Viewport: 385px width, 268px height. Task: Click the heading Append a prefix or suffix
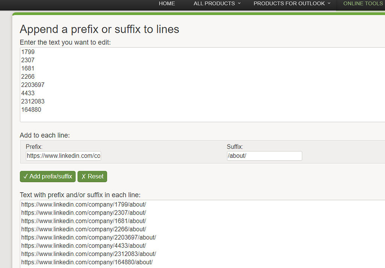tap(99, 29)
